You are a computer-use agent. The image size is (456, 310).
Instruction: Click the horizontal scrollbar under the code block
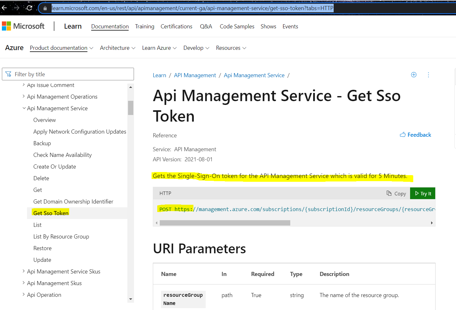coord(225,223)
